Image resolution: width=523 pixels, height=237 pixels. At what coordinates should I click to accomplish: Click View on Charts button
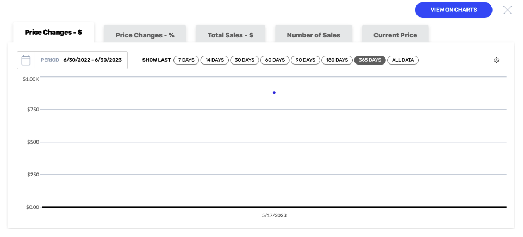click(x=453, y=10)
